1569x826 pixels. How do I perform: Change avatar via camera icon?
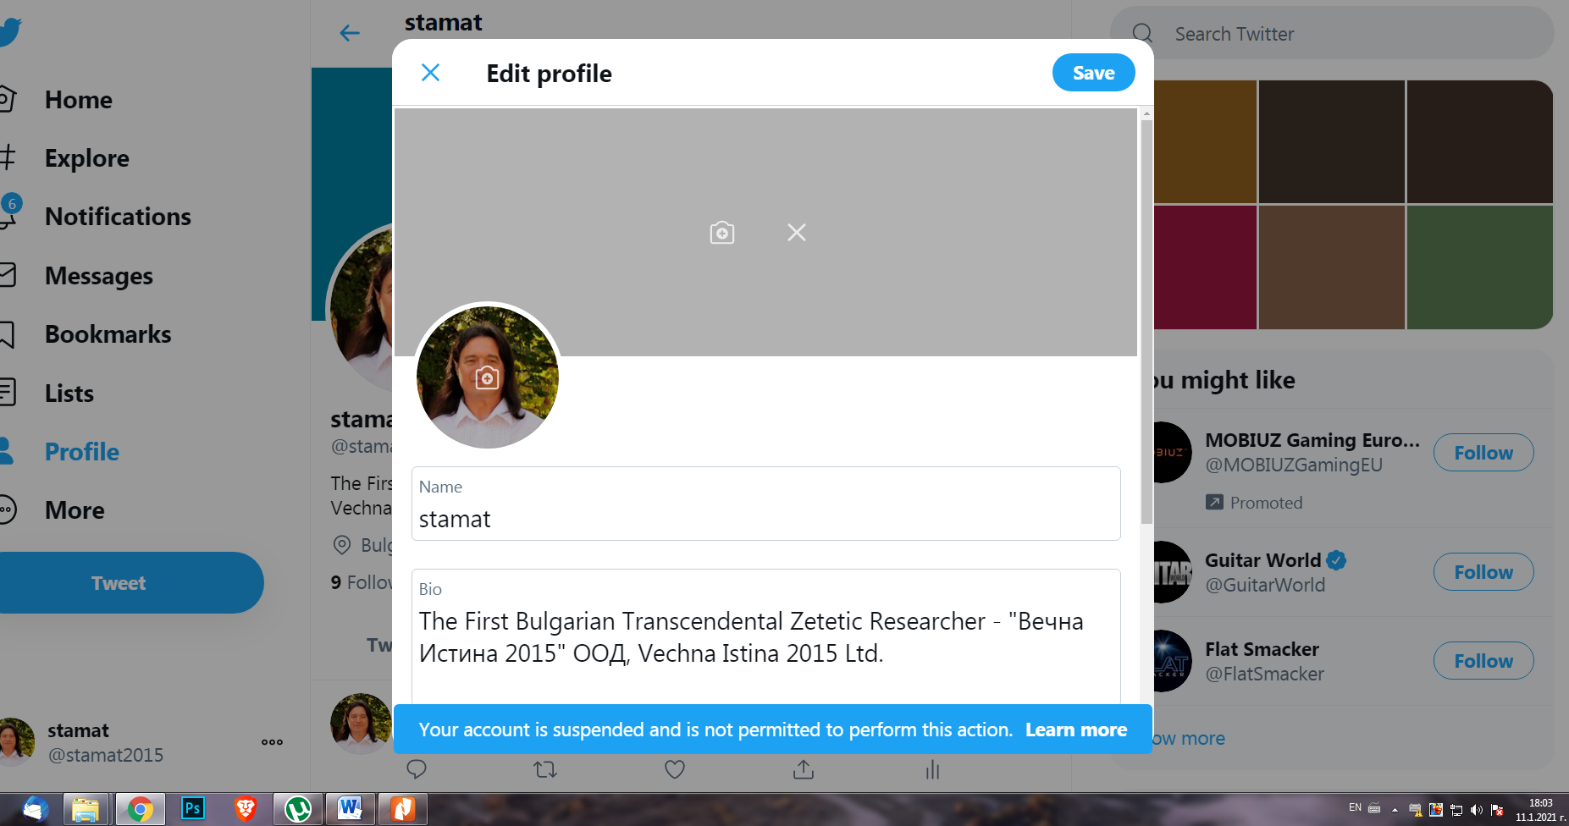point(487,377)
